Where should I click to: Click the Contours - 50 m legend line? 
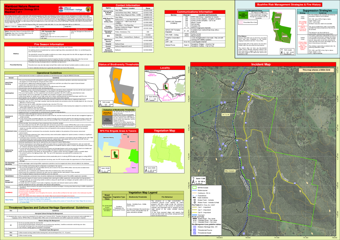click(x=194, y=193)
